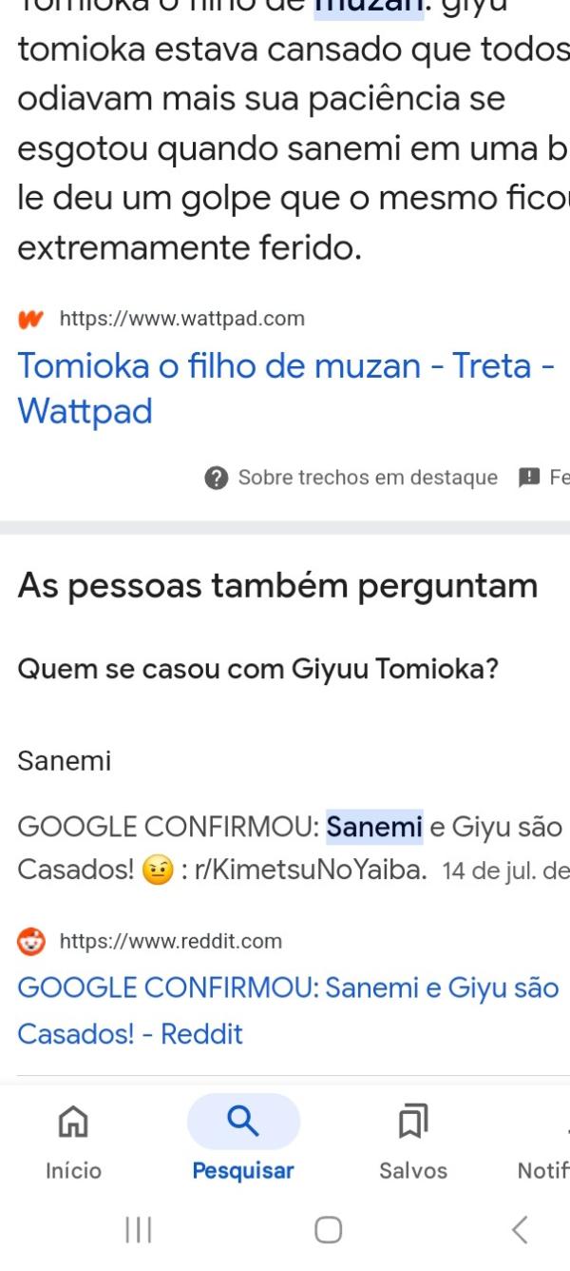Viewport: 570px width, 1271px height.
Task: Collapse "Quem se casou com Giyuu Tomioka?" question
Action: click(x=258, y=669)
